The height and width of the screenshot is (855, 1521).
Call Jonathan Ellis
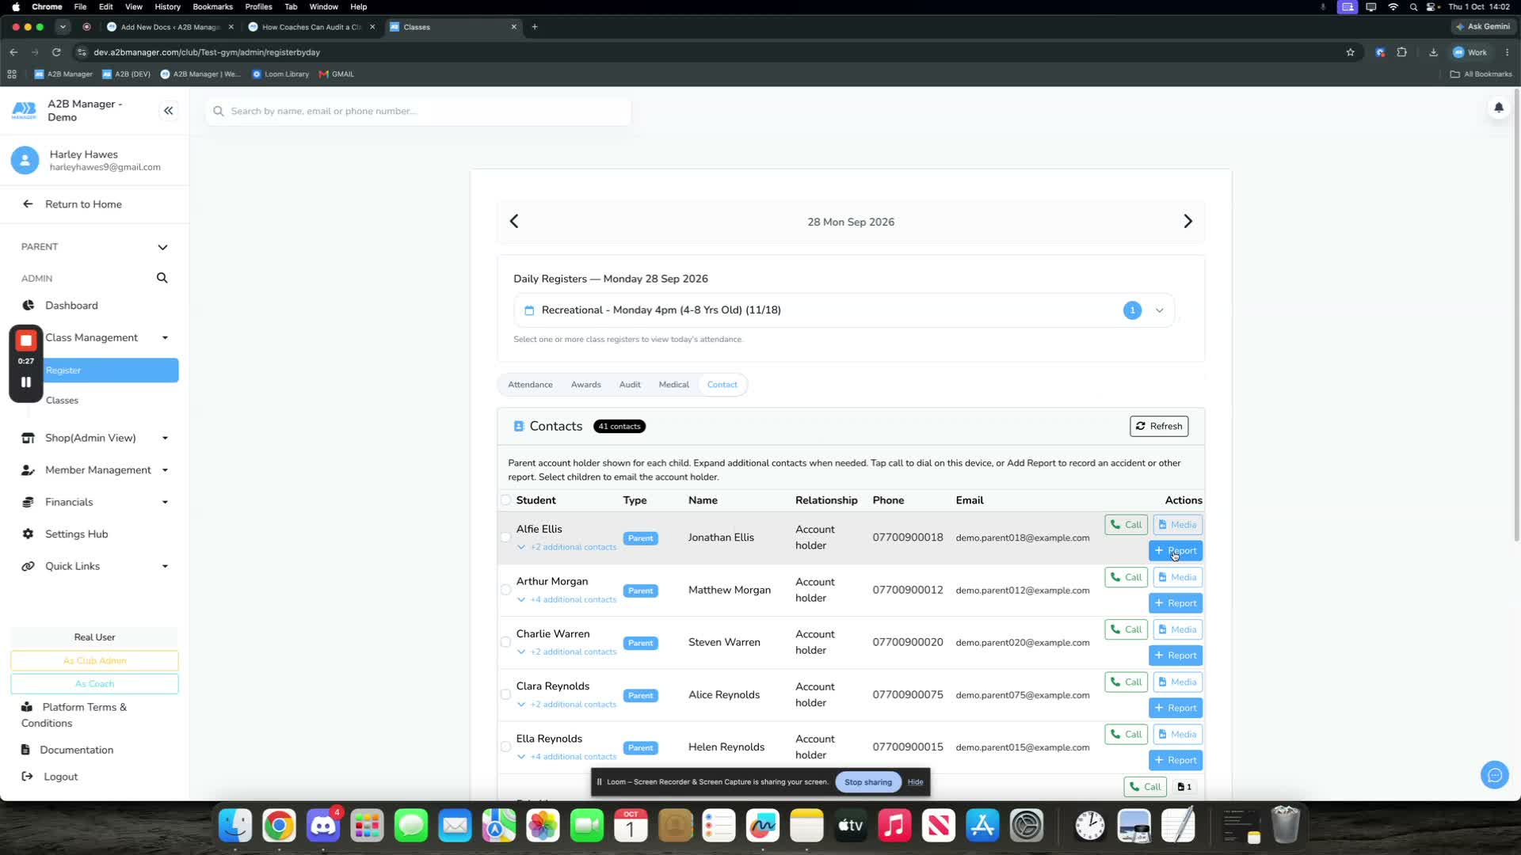1126,525
